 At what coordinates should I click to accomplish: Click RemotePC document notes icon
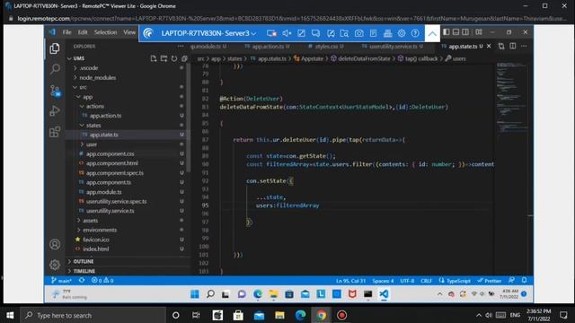[x=373, y=33]
